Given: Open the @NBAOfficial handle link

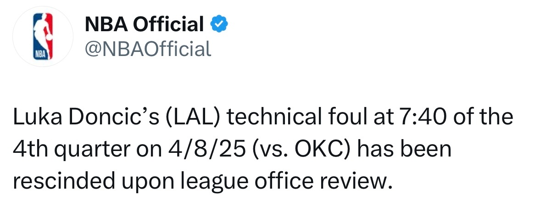Looking at the screenshot, I should (148, 49).
